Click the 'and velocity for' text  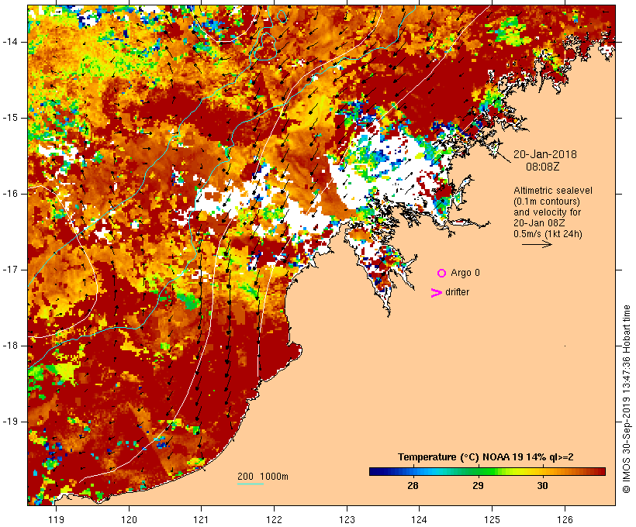pos(547,212)
